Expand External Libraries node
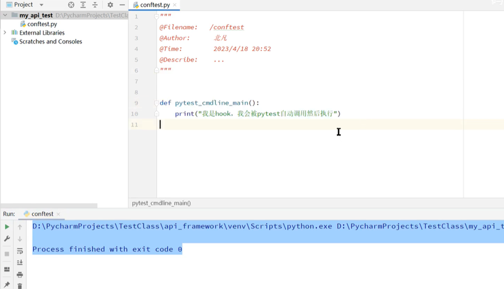Screen dimensions: 504x289 (x=5, y=33)
